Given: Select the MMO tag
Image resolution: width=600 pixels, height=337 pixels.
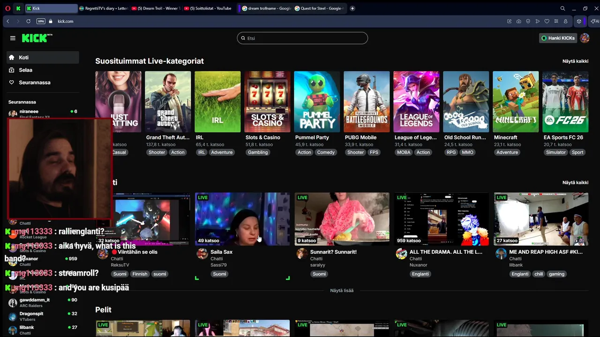Looking at the screenshot, I should coord(467,153).
